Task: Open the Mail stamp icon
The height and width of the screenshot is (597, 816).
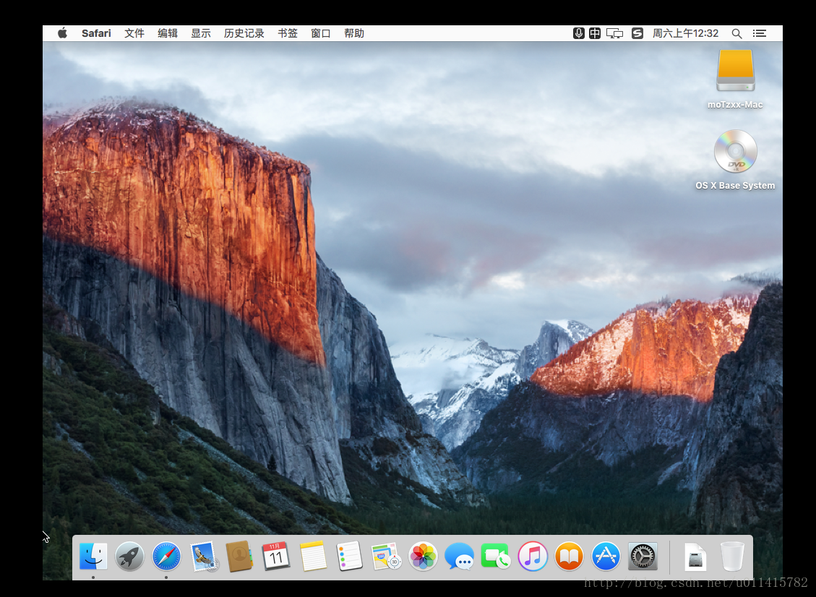Action: point(204,557)
